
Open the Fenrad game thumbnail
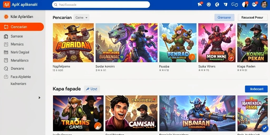click(x=178, y=43)
